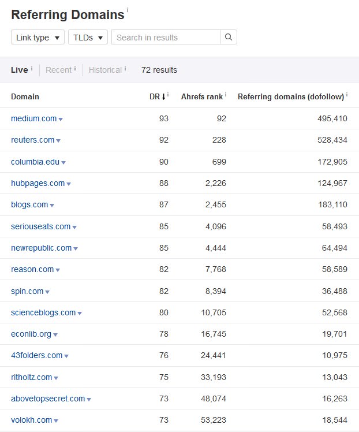Open the econlib.org domain link
Viewport: 359px width, 432px height.
[31, 334]
